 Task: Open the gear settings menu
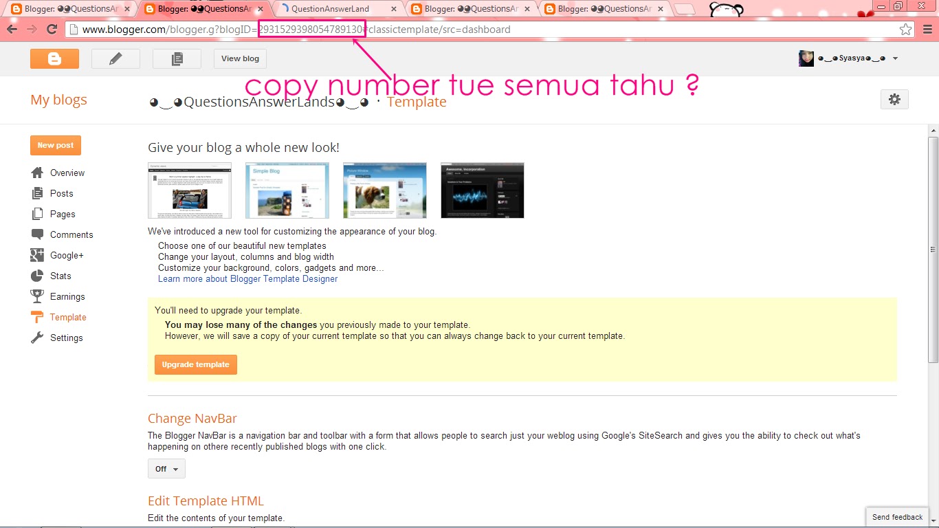click(x=894, y=99)
